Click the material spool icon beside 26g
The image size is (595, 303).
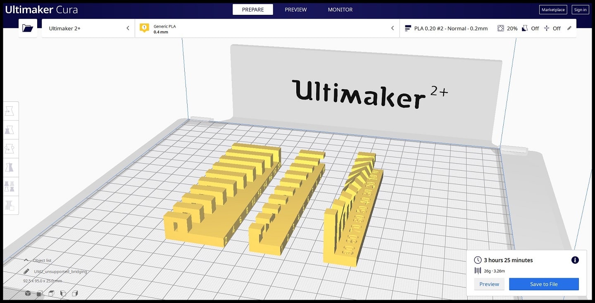tap(478, 271)
